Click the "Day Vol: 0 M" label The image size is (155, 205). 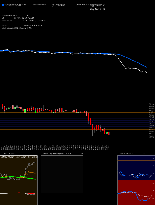[x=97, y=9]
